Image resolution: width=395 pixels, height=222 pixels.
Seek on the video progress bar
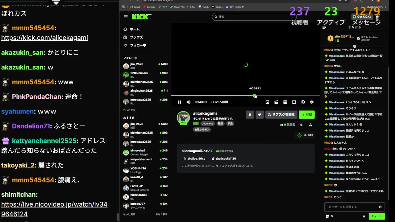pos(246,96)
